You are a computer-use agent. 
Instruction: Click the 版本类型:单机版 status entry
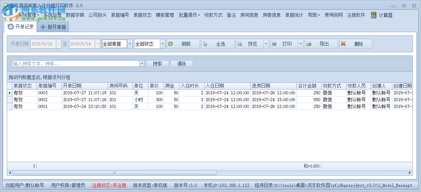[x=150, y=185]
